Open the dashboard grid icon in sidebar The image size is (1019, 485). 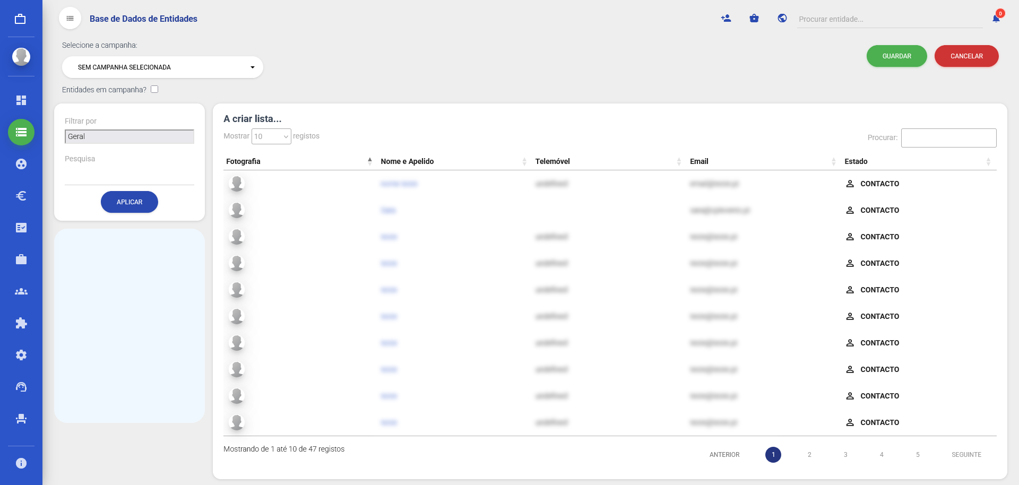point(21,100)
